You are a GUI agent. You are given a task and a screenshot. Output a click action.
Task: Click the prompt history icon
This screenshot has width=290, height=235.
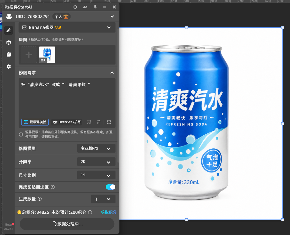click(89, 122)
